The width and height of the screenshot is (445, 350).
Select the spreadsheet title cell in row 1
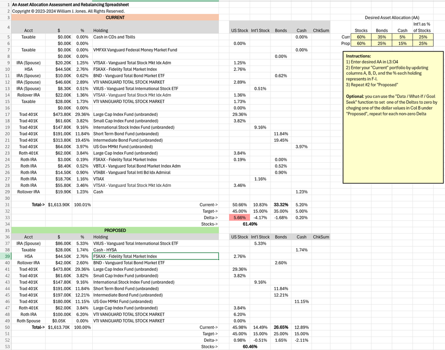click(x=70, y=4)
